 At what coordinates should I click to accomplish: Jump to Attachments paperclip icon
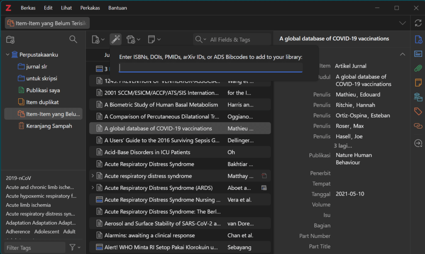coord(418,68)
